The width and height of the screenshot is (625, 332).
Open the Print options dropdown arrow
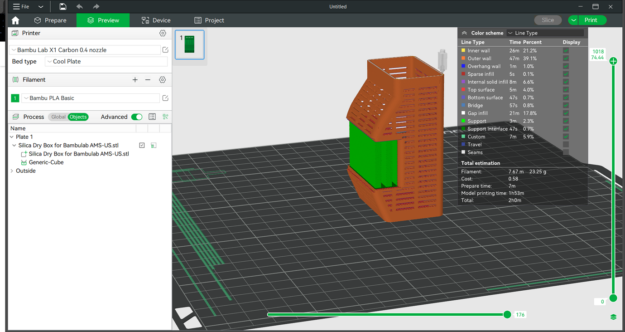(x=573, y=20)
